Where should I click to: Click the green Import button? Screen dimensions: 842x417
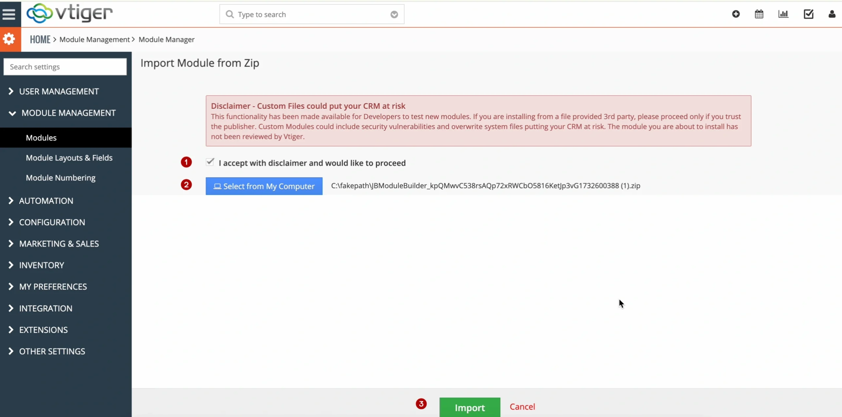(469, 407)
